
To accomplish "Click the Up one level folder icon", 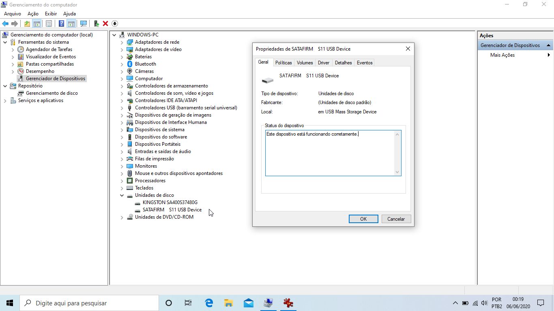I will tap(27, 23).
